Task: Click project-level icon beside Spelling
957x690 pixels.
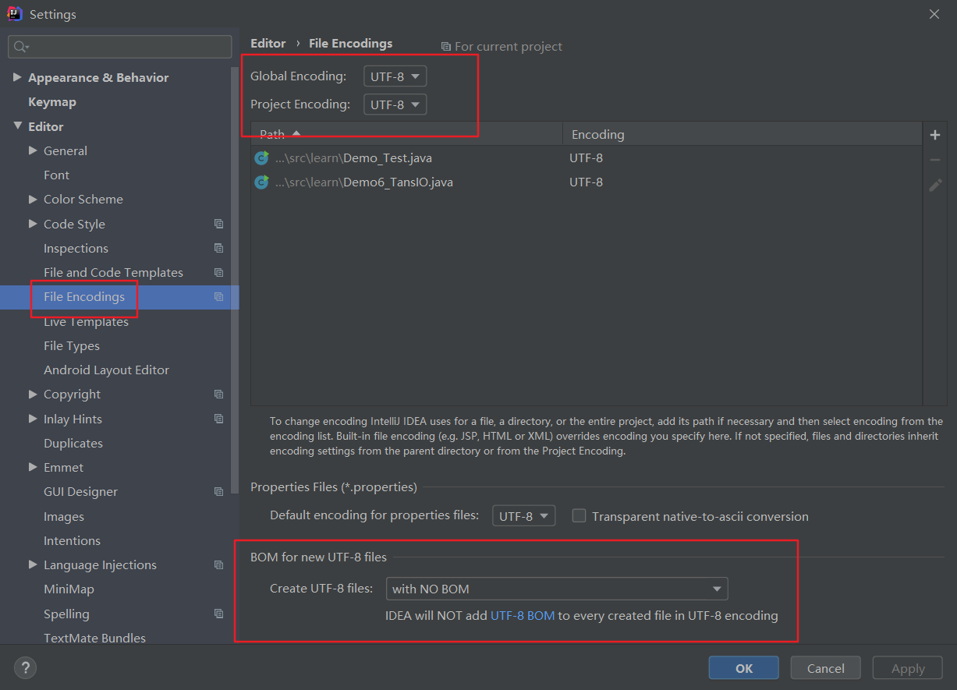Action: tap(218, 614)
